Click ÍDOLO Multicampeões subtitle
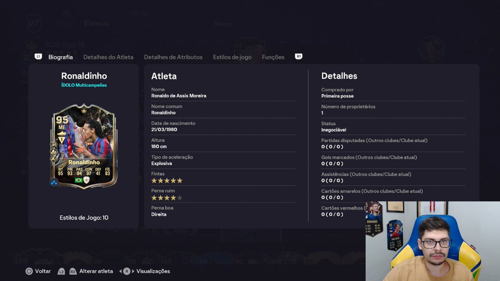Image resolution: width=500 pixels, height=281 pixels. click(84, 85)
